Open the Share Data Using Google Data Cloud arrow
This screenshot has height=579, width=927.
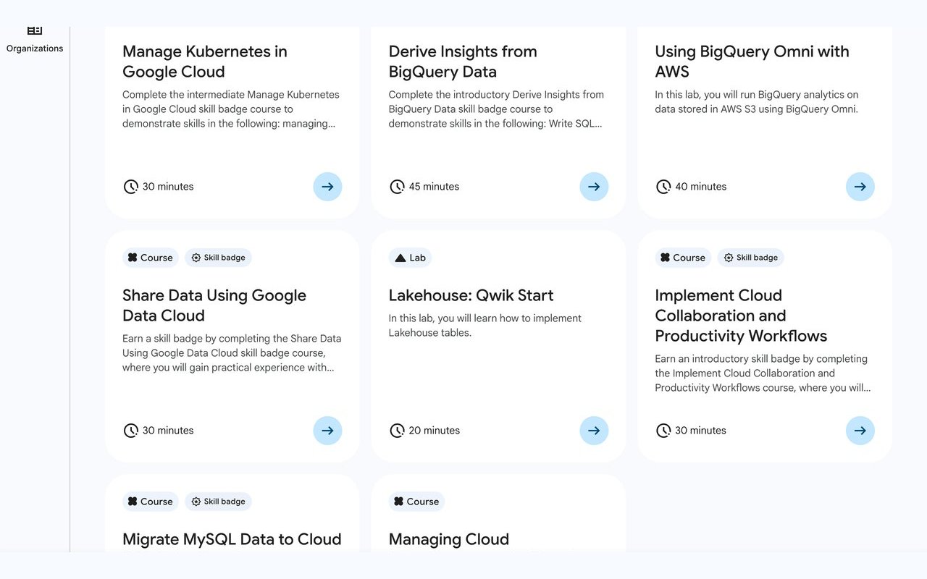click(327, 431)
